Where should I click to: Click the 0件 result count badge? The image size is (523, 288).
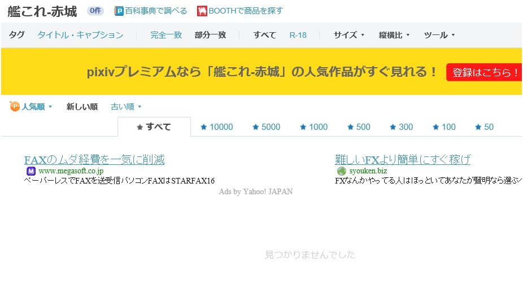pyautogui.click(x=95, y=11)
